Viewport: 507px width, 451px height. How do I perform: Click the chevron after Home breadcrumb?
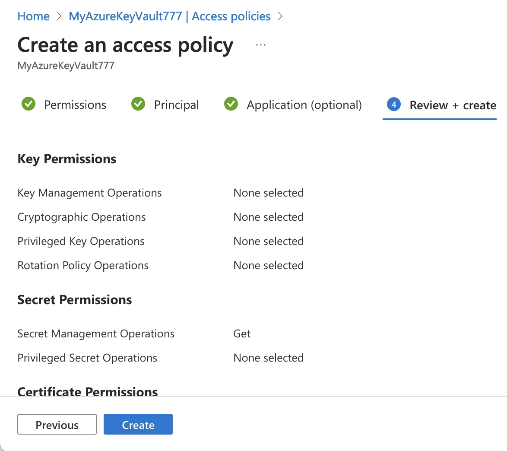pos(59,16)
